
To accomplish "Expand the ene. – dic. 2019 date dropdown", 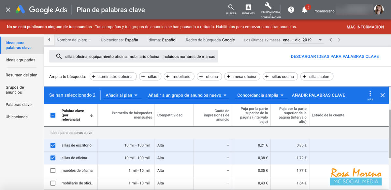I will (320, 40).
